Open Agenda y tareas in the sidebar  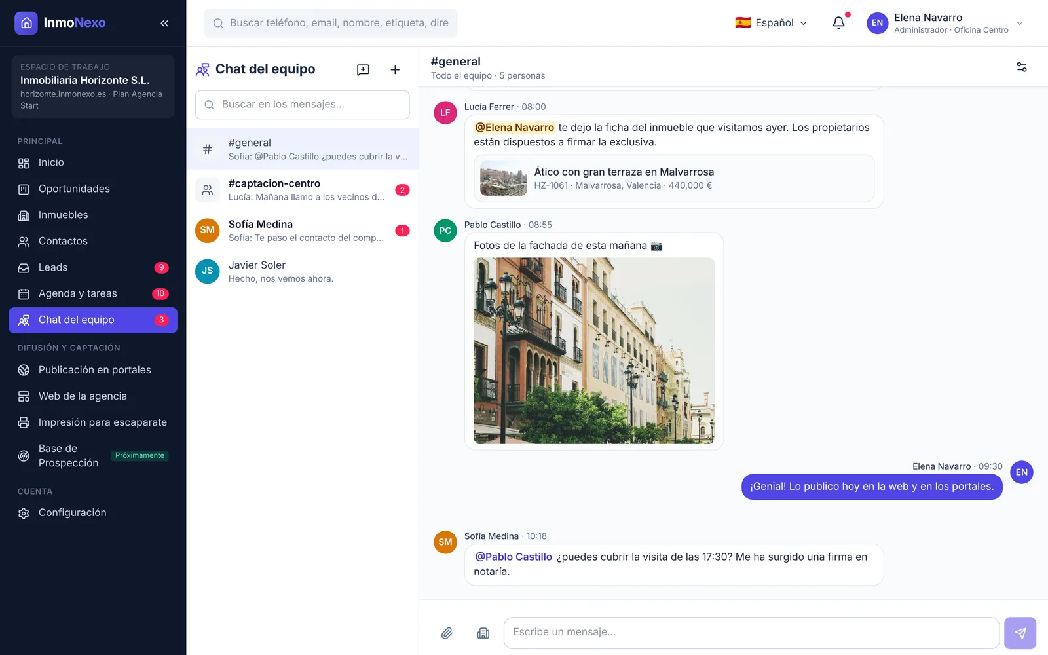click(x=93, y=293)
